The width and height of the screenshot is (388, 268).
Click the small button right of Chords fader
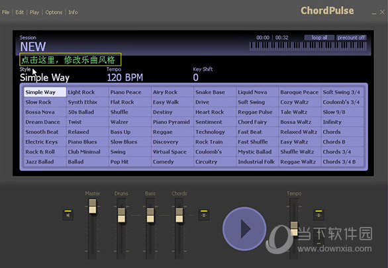point(204,215)
